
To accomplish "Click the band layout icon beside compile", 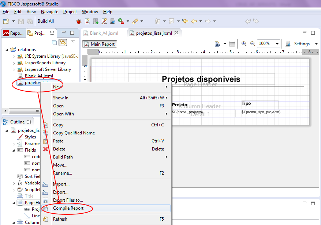I will [232, 44].
